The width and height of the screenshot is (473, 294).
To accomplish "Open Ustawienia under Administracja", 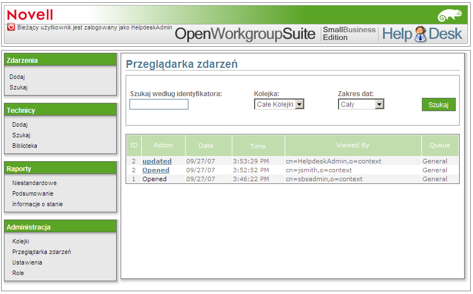I will tap(27, 262).
